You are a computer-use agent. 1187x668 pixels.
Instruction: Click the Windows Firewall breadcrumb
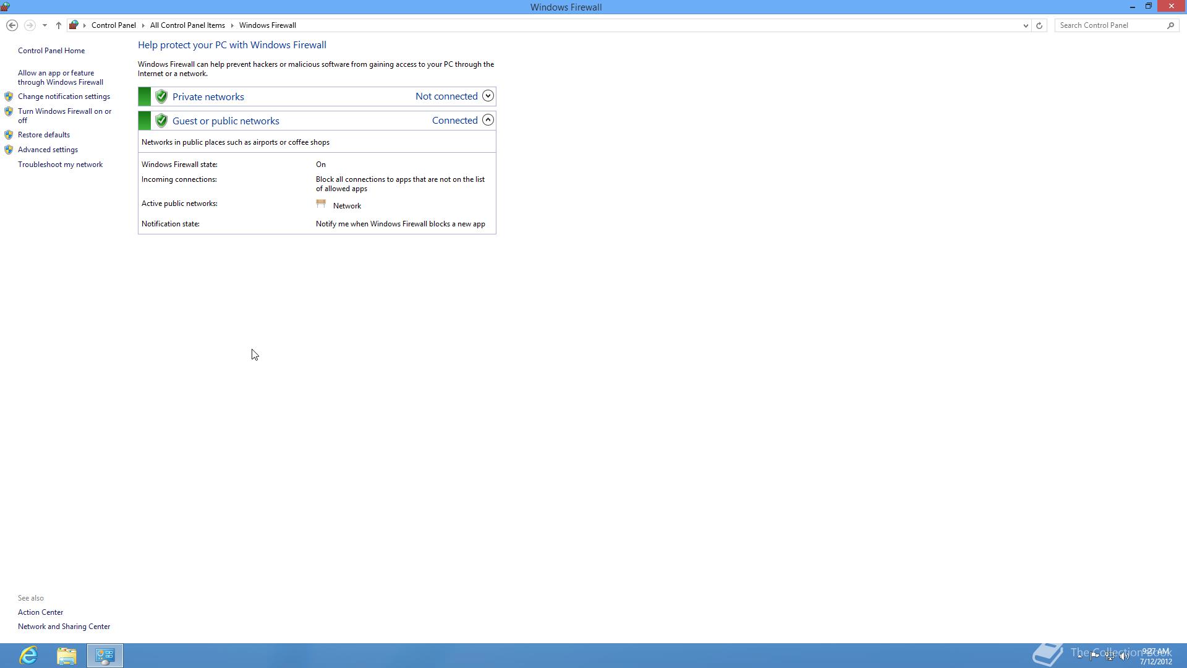(x=268, y=25)
